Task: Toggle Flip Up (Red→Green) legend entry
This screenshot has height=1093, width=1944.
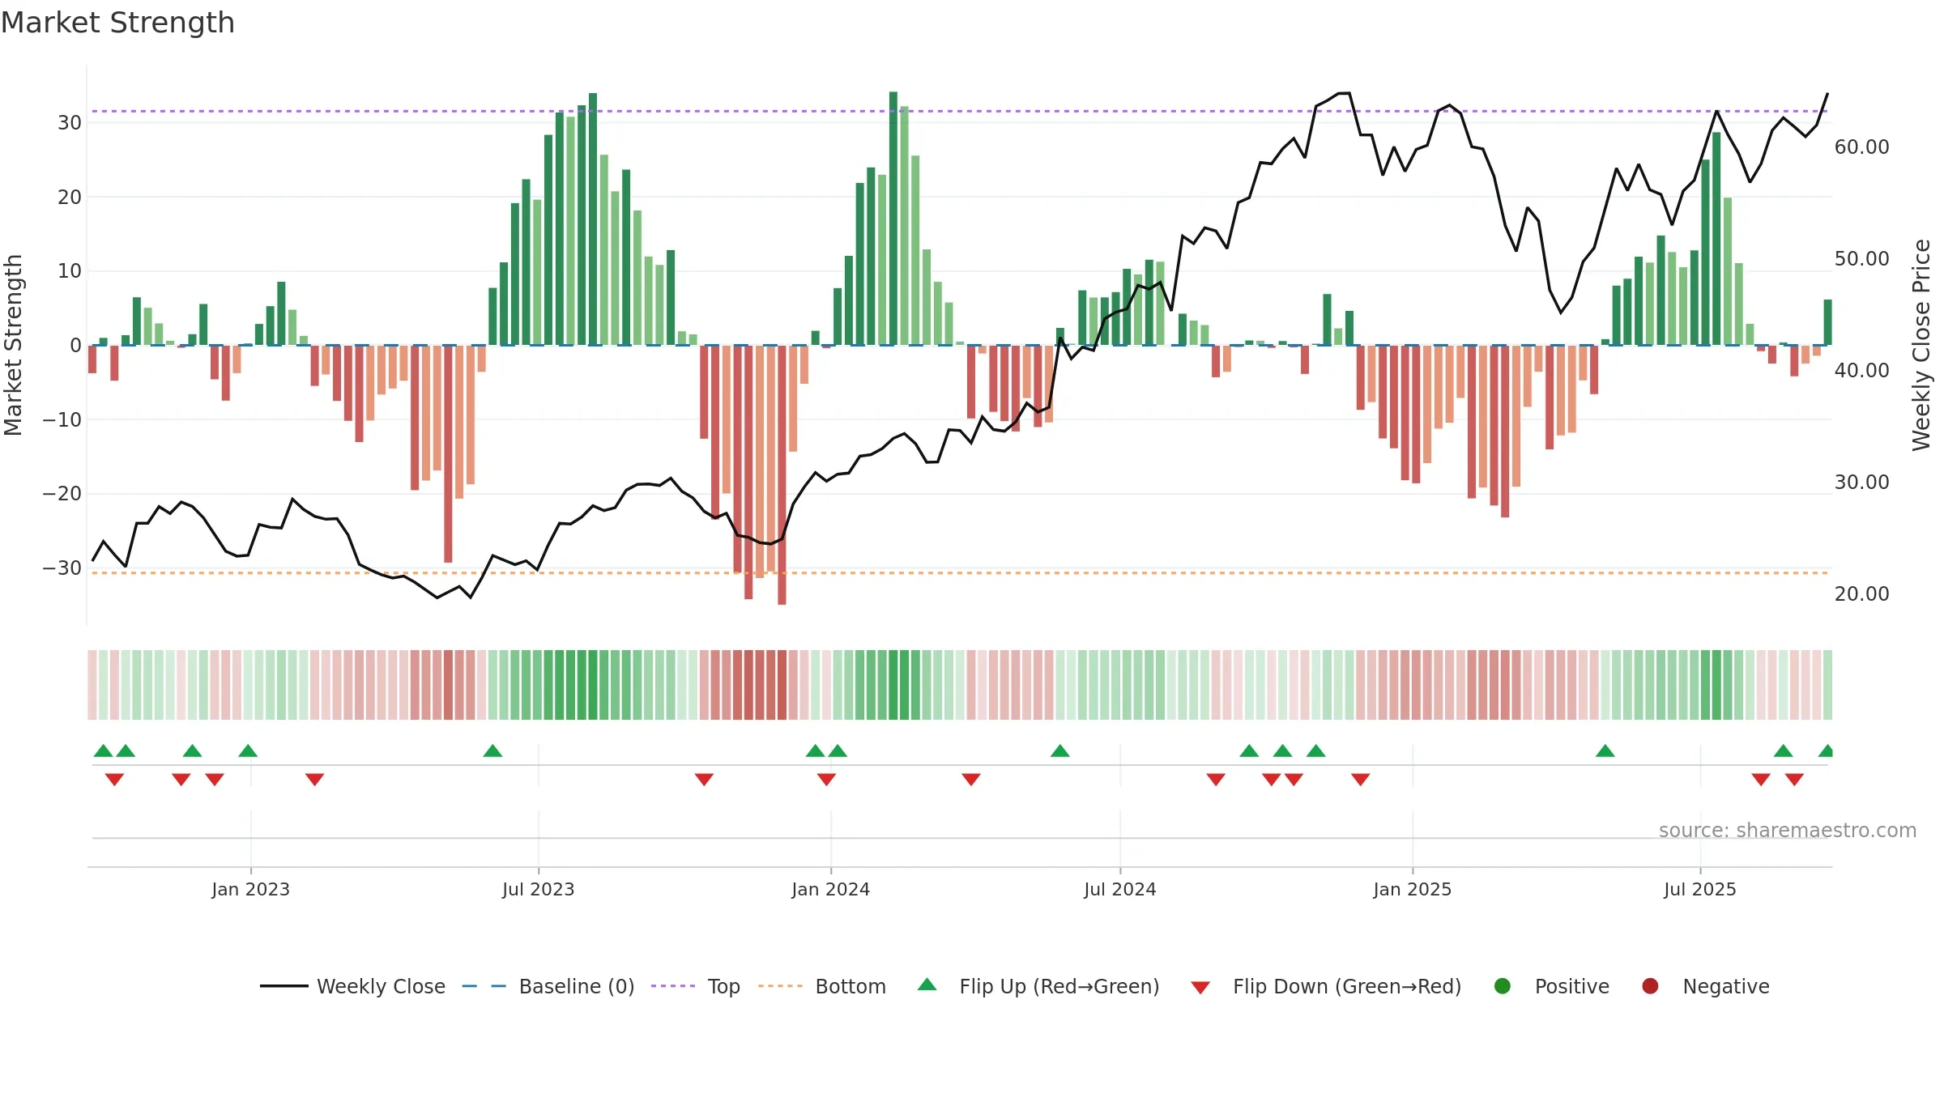Action: (x=1038, y=986)
